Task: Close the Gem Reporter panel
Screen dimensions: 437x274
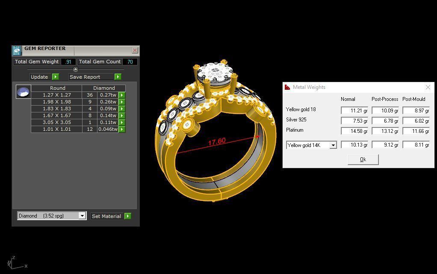Action: tap(135, 50)
